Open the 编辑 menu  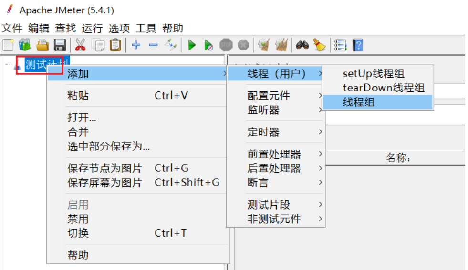point(39,28)
